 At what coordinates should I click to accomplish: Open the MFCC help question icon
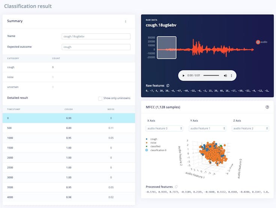point(267,107)
